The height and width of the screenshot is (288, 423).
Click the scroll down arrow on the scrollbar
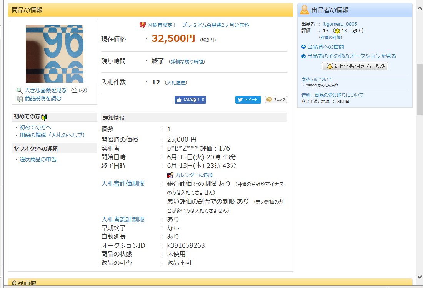coord(420,277)
